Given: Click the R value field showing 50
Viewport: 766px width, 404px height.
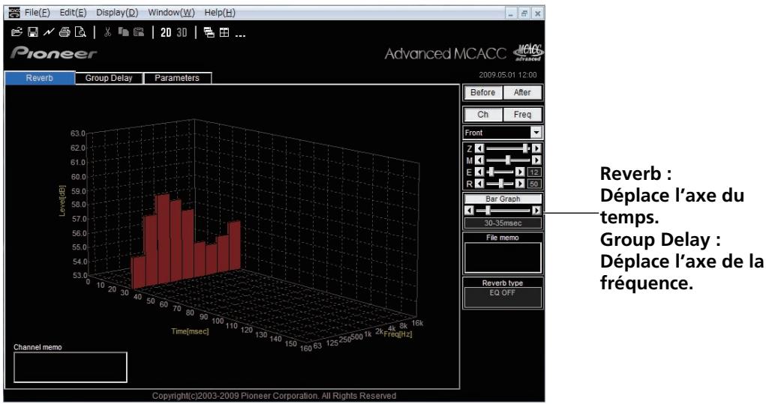Looking at the screenshot, I should (534, 184).
